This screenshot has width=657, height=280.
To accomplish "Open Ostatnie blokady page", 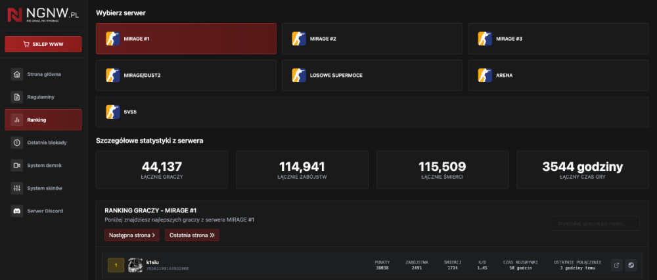I will tap(43, 143).
